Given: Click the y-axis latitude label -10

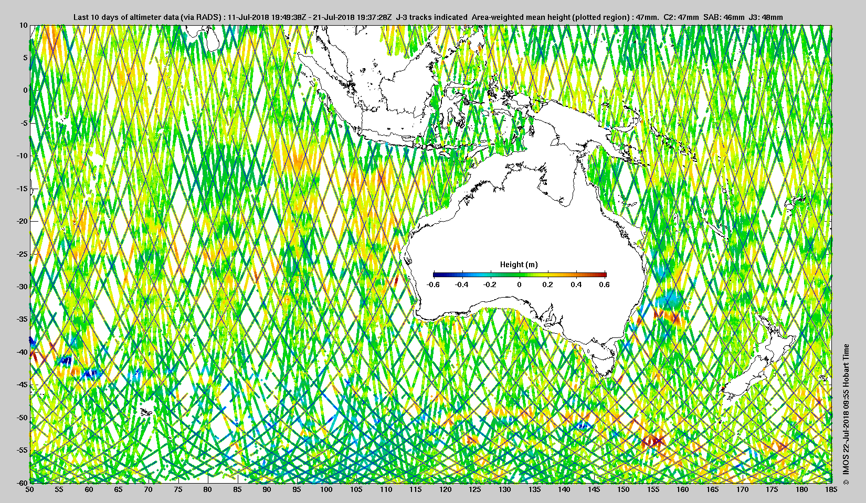Looking at the screenshot, I should click(22, 156).
